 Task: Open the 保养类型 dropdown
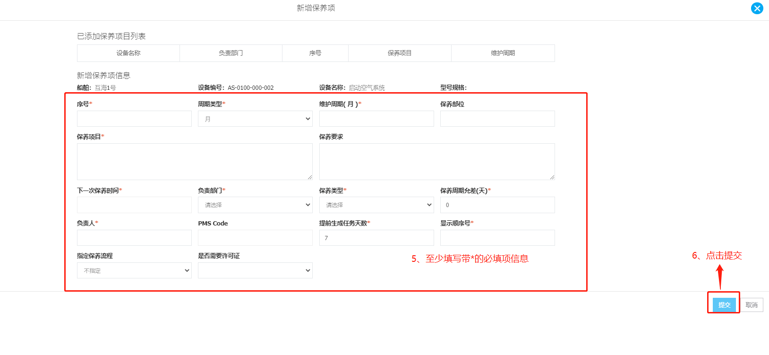point(376,205)
